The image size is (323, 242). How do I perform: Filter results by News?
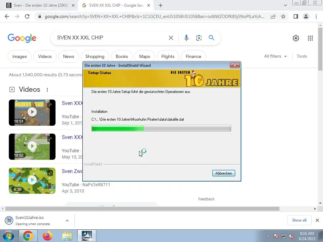click(x=68, y=56)
